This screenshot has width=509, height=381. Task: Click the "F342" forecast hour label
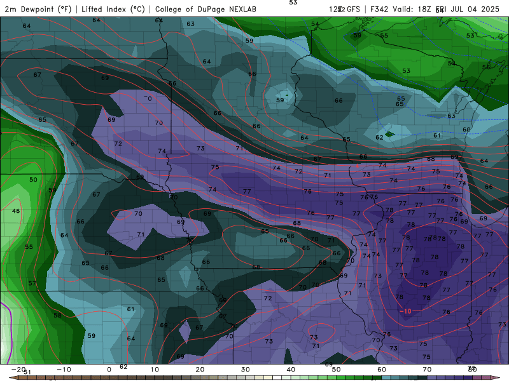point(379,10)
